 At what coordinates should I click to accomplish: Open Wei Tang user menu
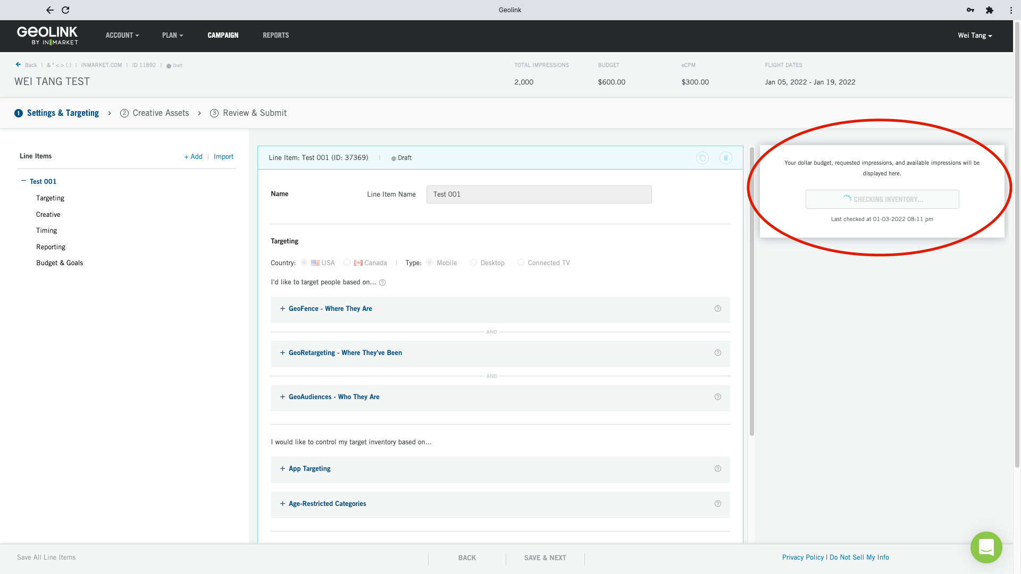pos(975,36)
